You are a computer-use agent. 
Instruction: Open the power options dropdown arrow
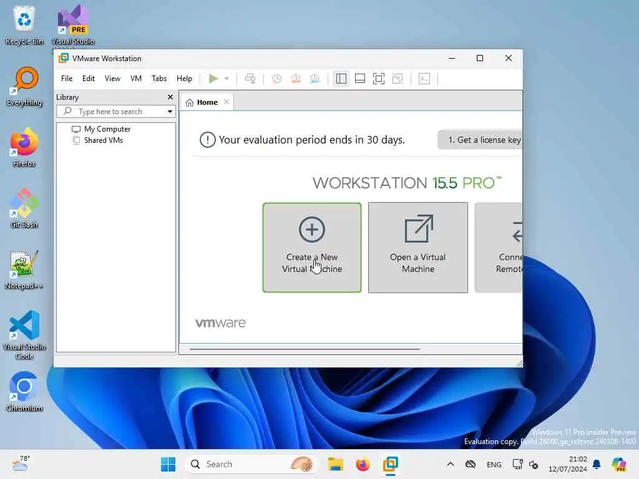[227, 79]
